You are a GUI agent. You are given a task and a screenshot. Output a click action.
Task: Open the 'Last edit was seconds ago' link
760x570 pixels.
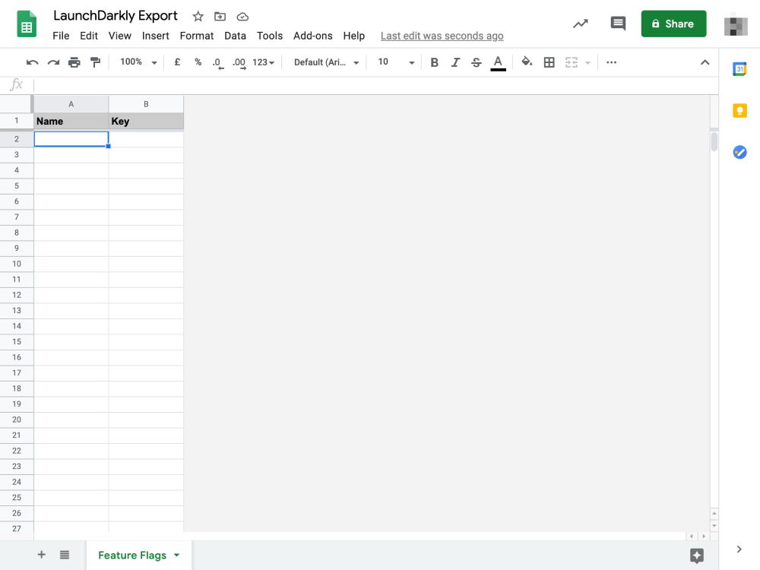442,36
